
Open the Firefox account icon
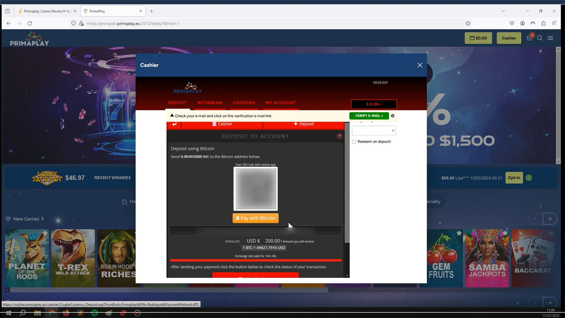pyautogui.click(x=523, y=23)
